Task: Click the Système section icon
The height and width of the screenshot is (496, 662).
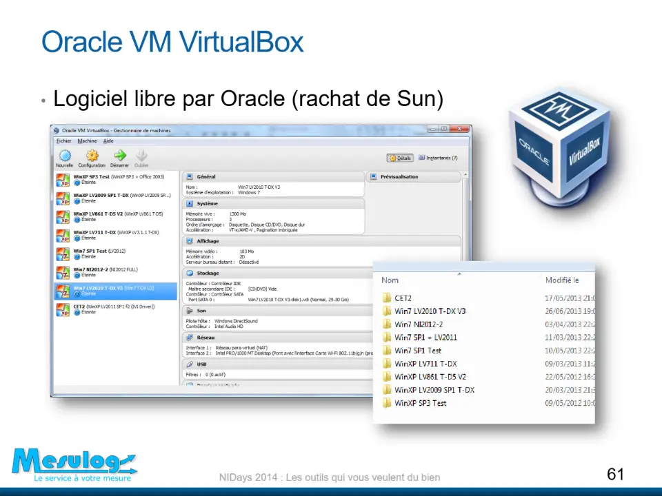Action: pyautogui.click(x=190, y=204)
